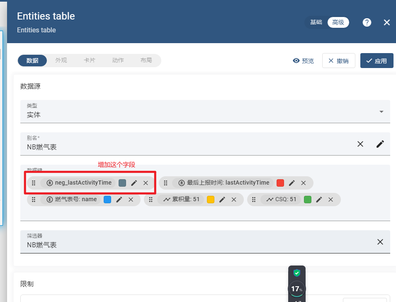Viewport: 396px width, 302px height.
Task: Edit the 累积量 51 key
Action: 222,200
